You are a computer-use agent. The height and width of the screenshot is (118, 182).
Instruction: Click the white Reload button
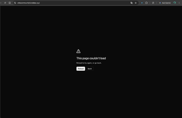81,69
